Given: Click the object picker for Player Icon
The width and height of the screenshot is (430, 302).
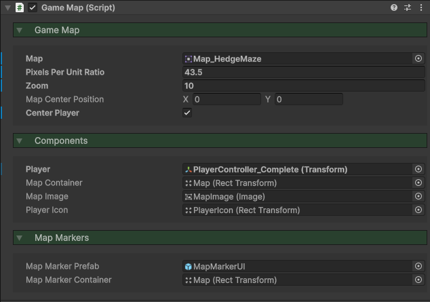Looking at the screenshot, I should (418, 210).
